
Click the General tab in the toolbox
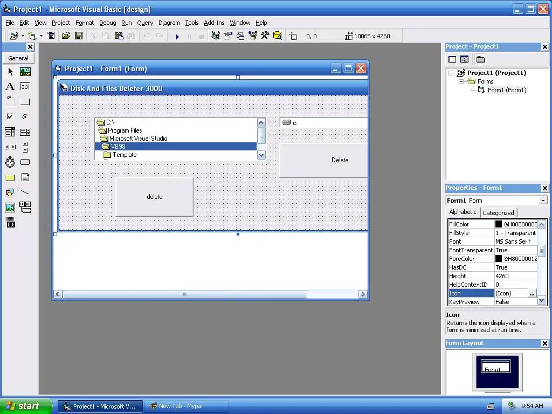pyautogui.click(x=18, y=58)
